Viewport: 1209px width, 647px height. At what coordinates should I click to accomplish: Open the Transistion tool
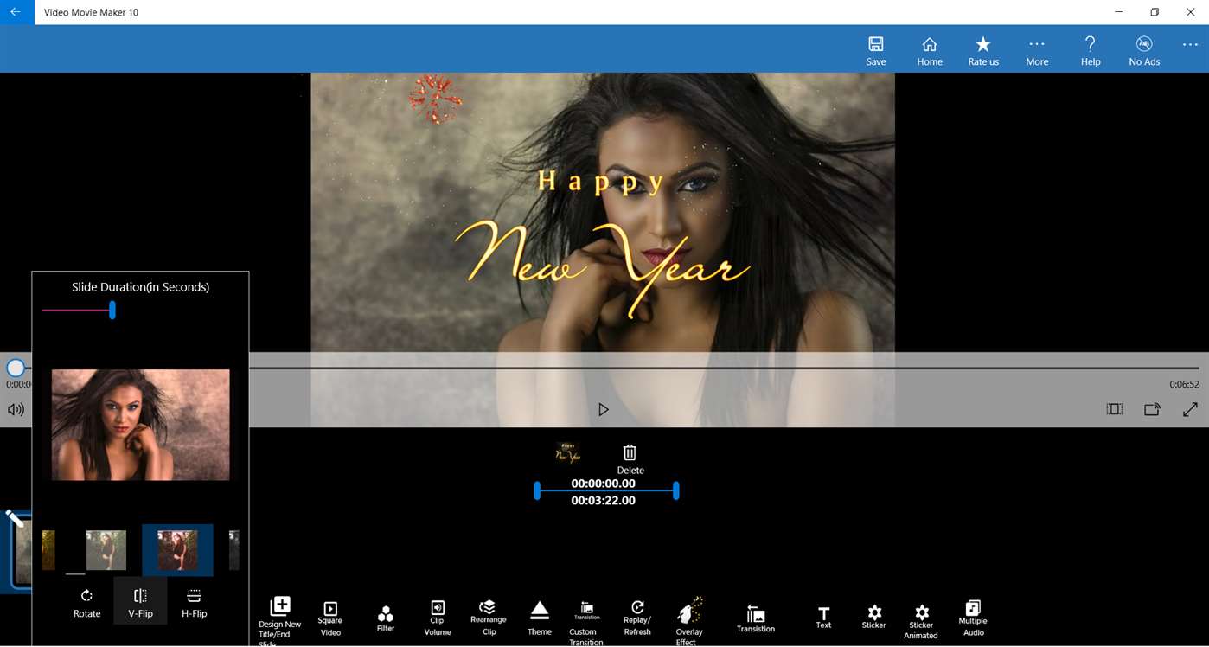(756, 619)
